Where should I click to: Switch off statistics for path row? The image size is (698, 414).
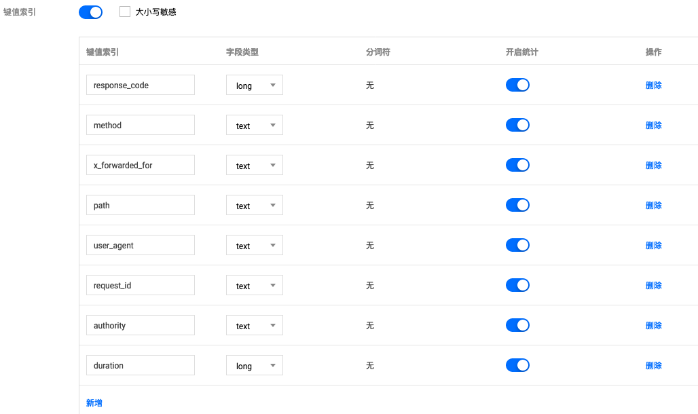click(517, 205)
